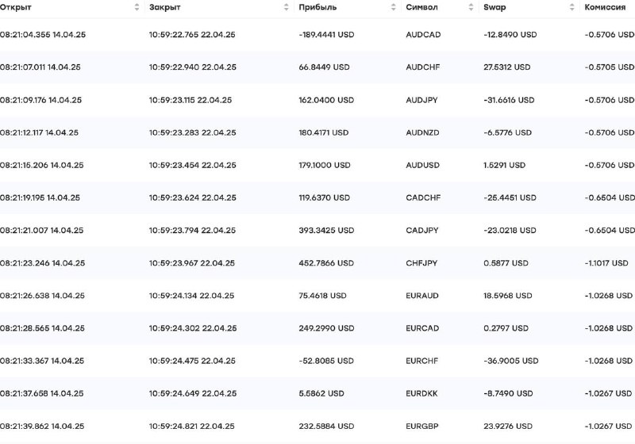Click CADJPY profit value 393.3425 USD
The height and width of the screenshot is (444, 635).
[x=326, y=230]
